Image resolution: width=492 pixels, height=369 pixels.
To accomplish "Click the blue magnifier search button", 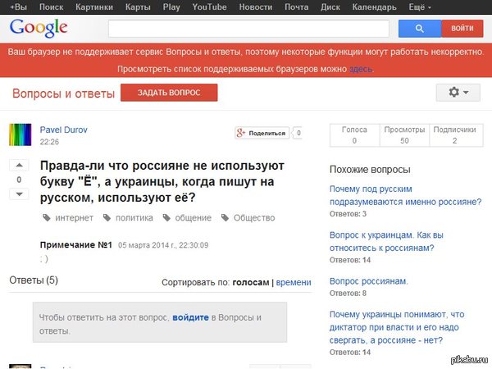I will coord(420,29).
